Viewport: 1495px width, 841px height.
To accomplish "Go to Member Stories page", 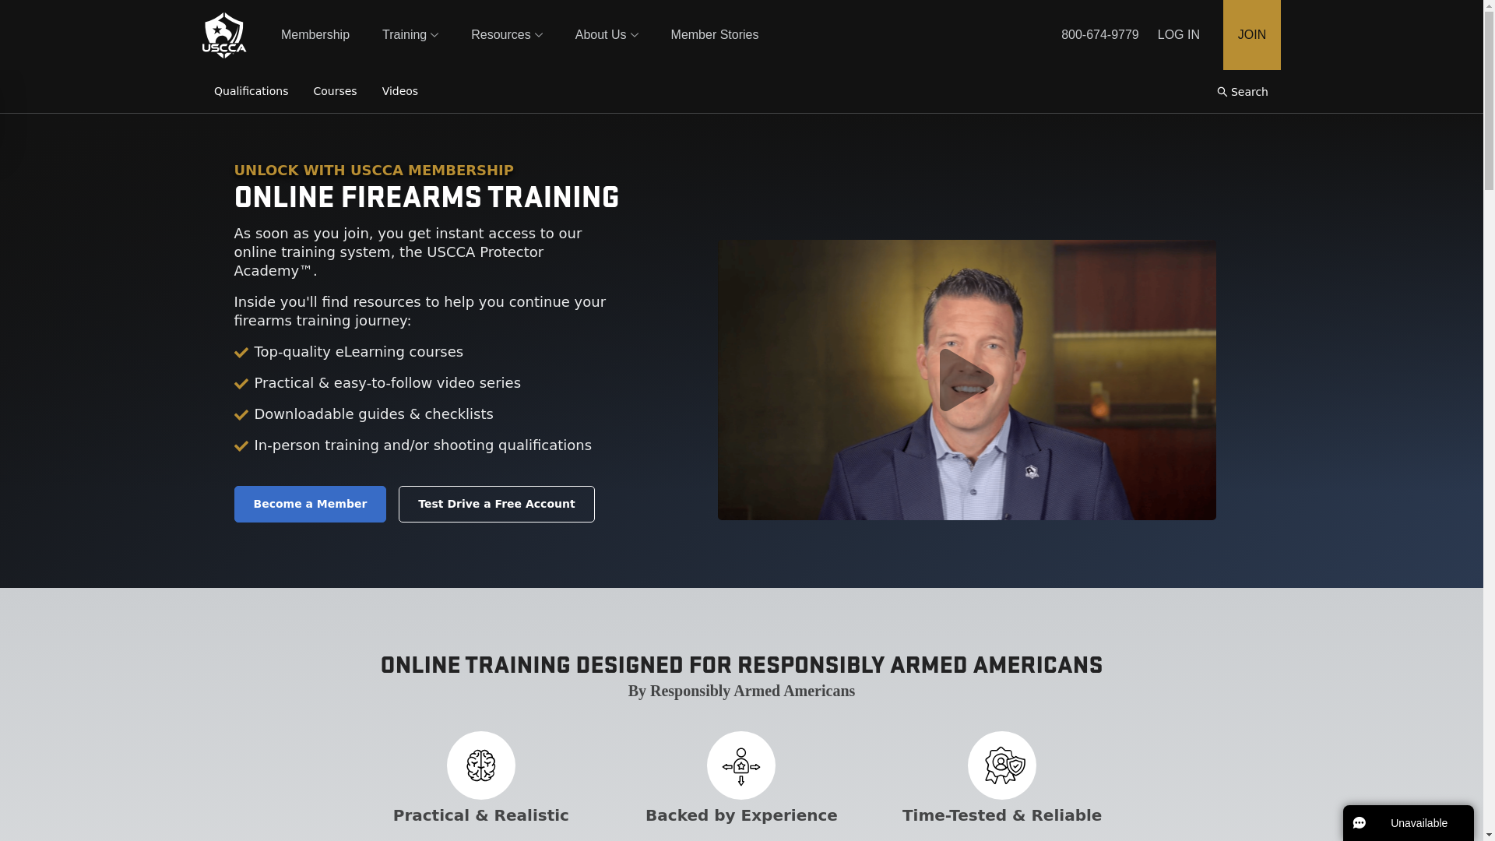I will point(714,35).
